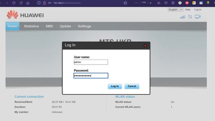Open the blue picture extension icon
Image resolution: width=215 pixels, height=121 pixels.
(201, 3)
